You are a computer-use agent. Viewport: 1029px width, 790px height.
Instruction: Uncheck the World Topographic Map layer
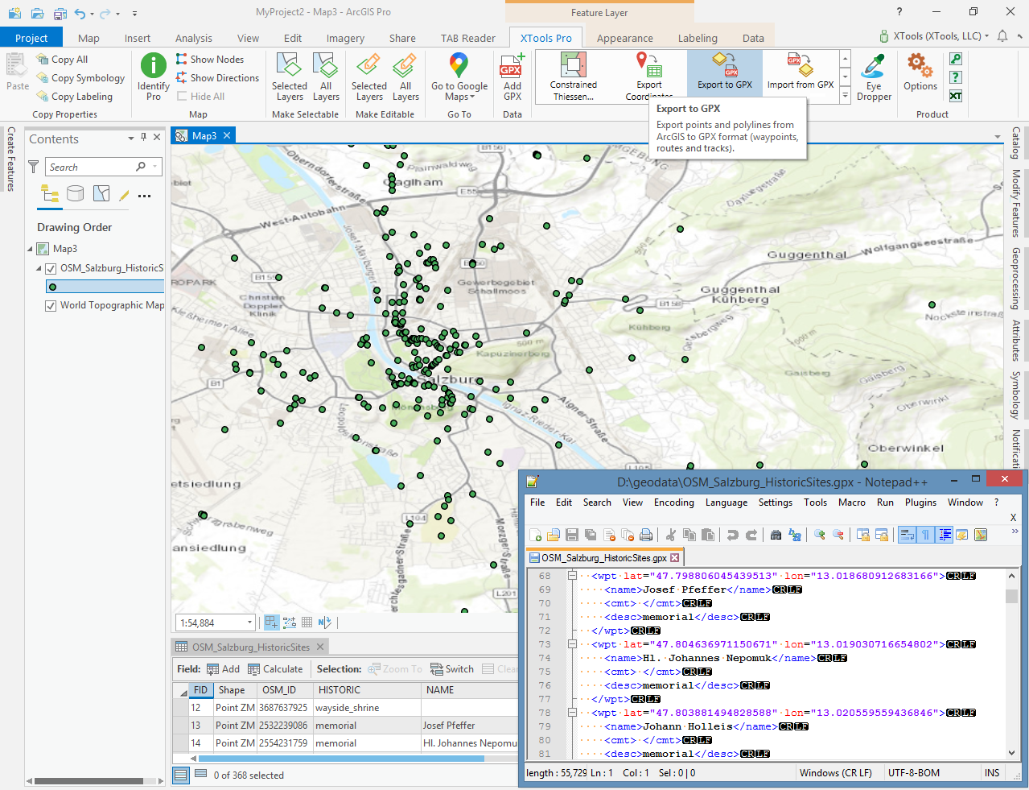(x=51, y=306)
